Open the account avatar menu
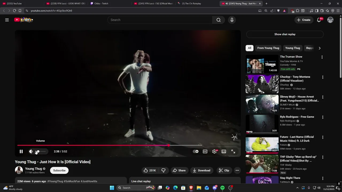The image size is (342, 192). pos(330,20)
